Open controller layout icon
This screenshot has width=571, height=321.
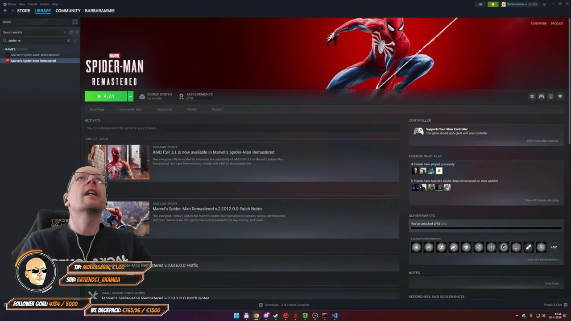pos(541,96)
